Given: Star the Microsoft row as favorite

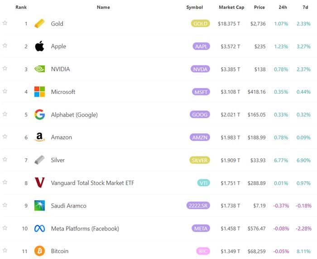Looking at the screenshot, I should click(5, 91).
